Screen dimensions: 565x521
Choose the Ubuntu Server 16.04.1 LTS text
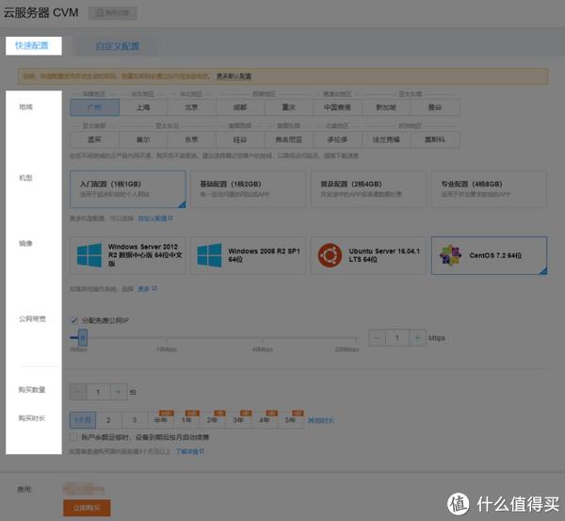(384, 255)
